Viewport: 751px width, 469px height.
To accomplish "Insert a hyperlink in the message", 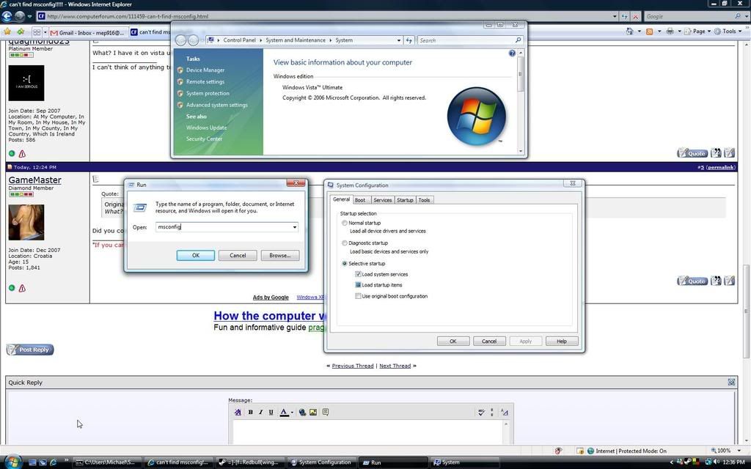I will (x=302, y=412).
